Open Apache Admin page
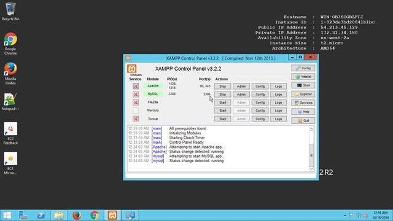The image size is (393, 221). 241,86
